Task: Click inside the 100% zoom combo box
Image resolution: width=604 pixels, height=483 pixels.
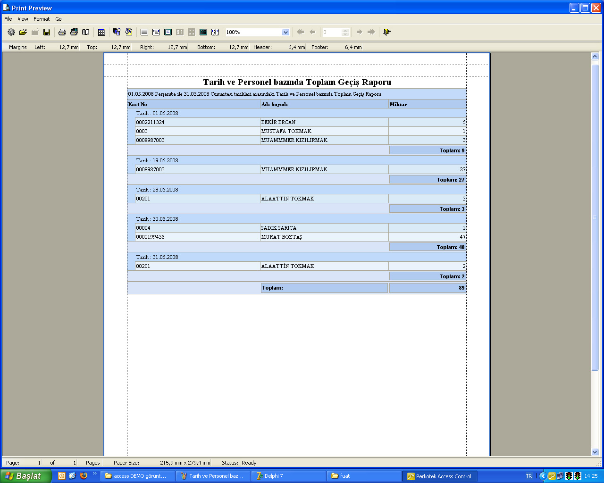Action: [x=252, y=32]
